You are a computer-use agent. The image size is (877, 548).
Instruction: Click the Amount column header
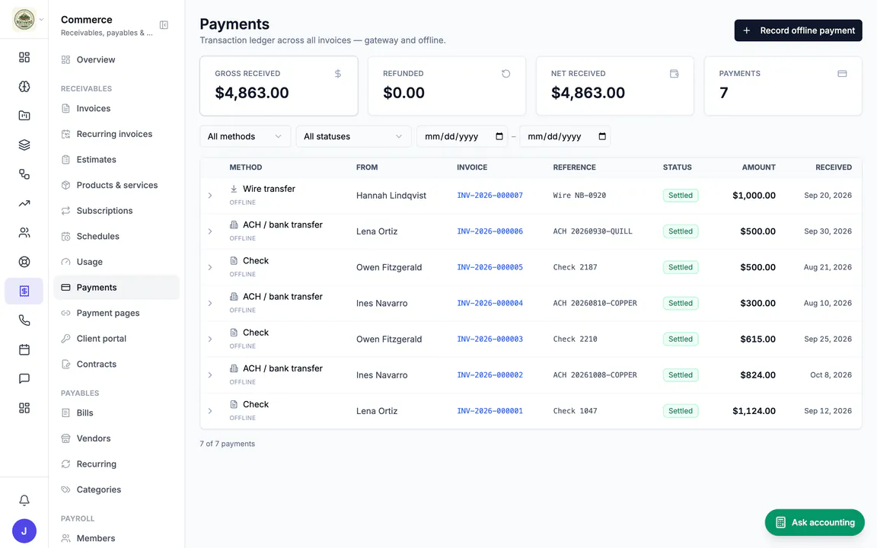(x=758, y=167)
